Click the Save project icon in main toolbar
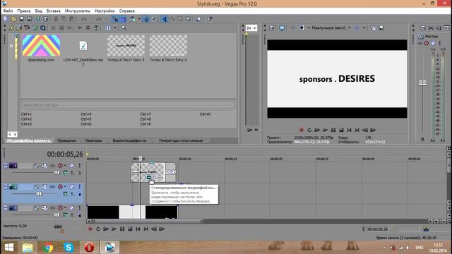The width and height of the screenshot is (452, 254). point(22,19)
